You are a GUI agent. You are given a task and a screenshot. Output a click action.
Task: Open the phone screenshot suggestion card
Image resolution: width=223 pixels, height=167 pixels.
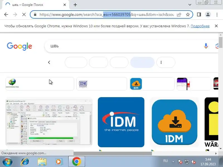pyautogui.click(x=194, y=84)
